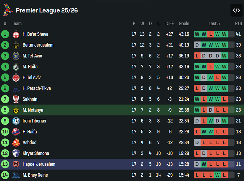Viewport: 244px width, 181px height.
Task: Click the league logo beside Premier League title
Action: (x=8, y=10)
